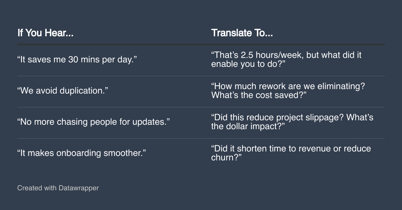Open the "Created with Datawrapper" footer link
This screenshot has height=210, width=402.
(58, 188)
